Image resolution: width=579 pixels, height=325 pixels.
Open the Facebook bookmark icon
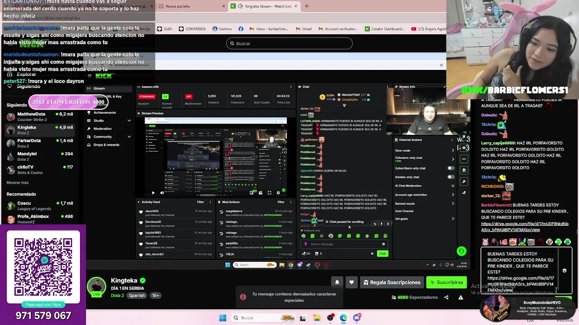click(241, 29)
